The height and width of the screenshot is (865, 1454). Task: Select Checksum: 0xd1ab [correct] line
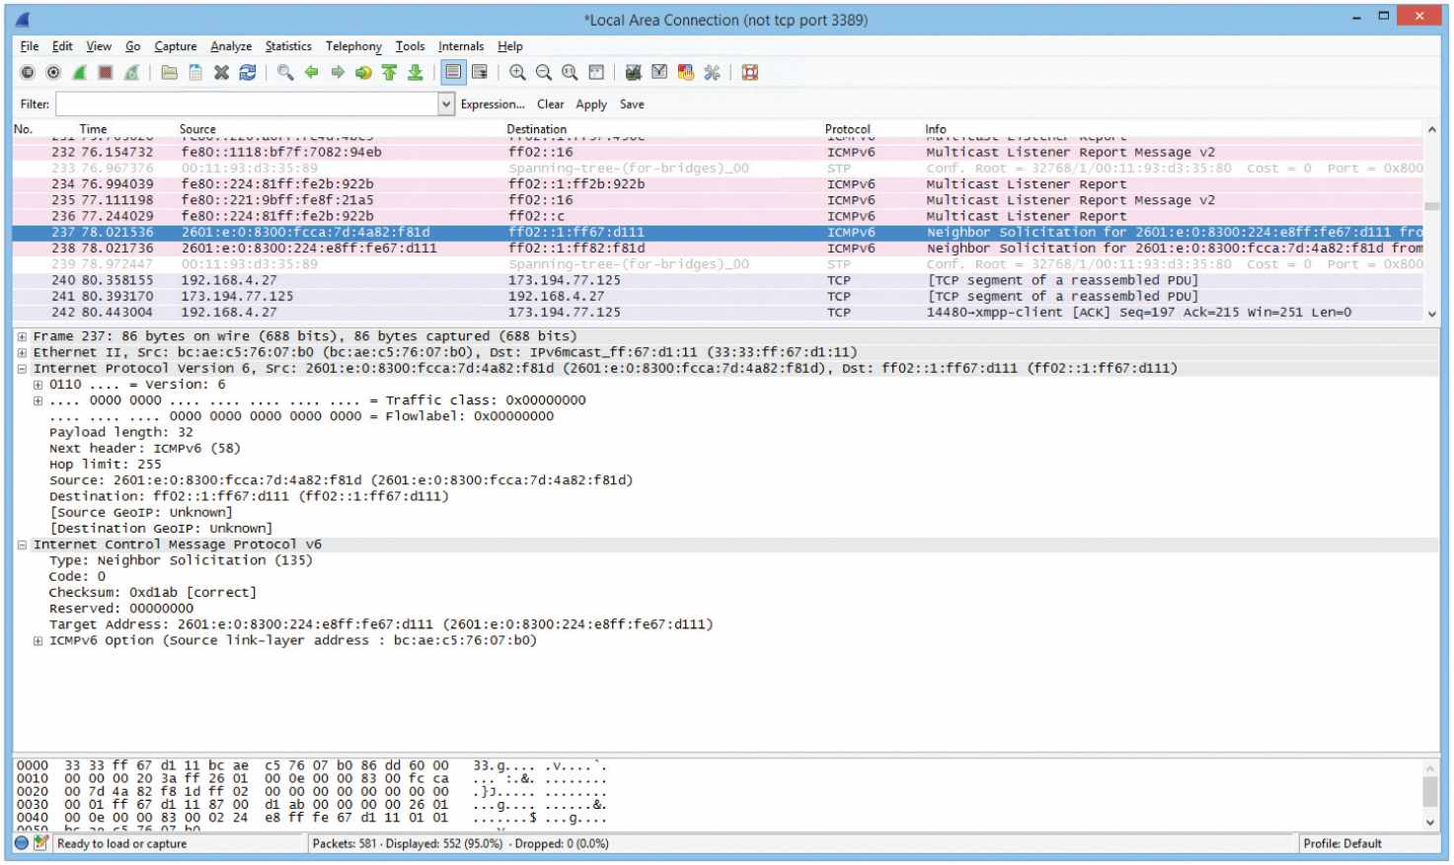tap(153, 593)
